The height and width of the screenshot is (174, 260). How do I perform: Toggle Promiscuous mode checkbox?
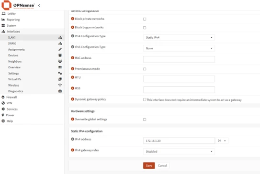(x=145, y=69)
